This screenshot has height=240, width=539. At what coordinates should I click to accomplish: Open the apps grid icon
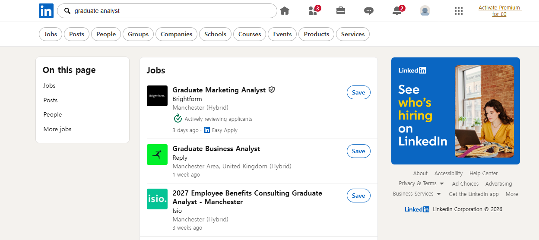(459, 11)
